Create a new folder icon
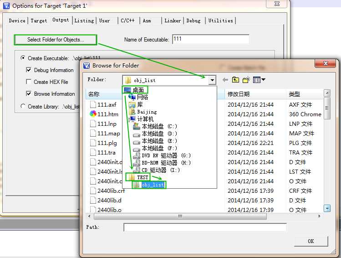 246,80
